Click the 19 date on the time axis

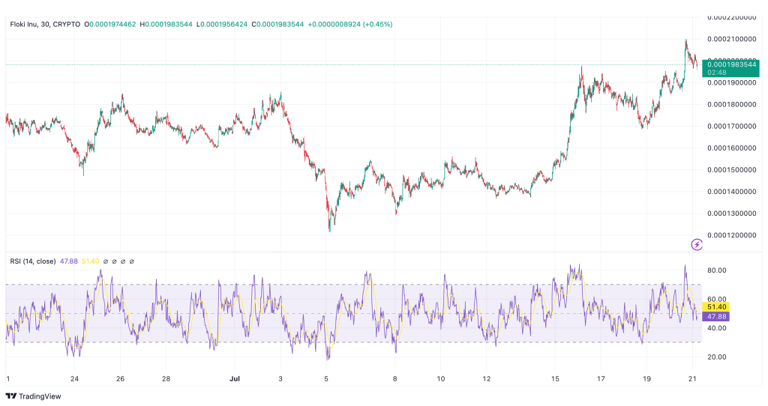[646, 378]
